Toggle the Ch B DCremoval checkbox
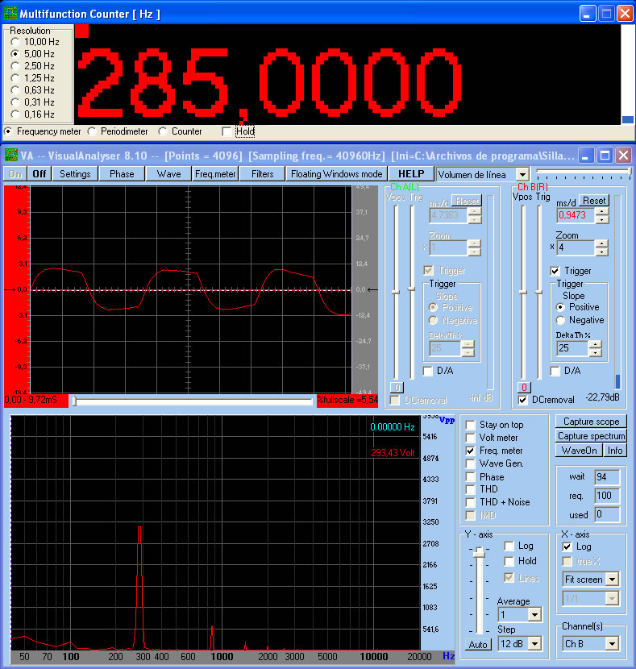The height and width of the screenshot is (669, 636). (x=523, y=400)
